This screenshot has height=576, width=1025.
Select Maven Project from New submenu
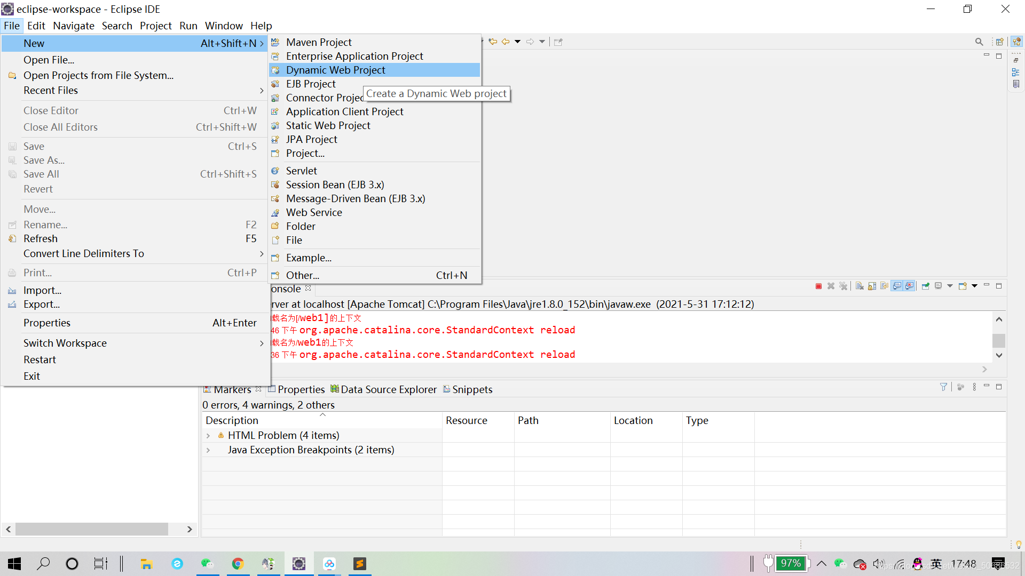[374, 42]
